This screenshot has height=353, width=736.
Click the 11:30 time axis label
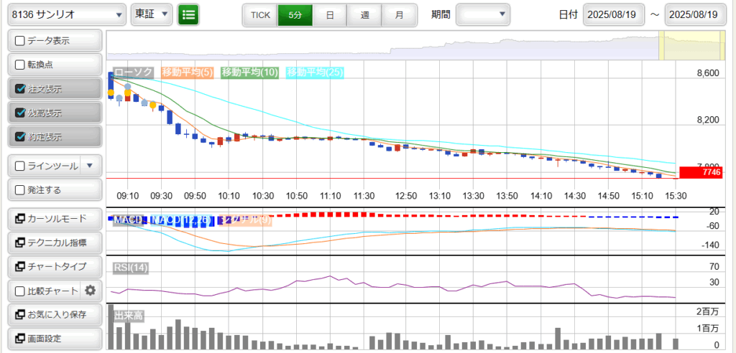363,194
